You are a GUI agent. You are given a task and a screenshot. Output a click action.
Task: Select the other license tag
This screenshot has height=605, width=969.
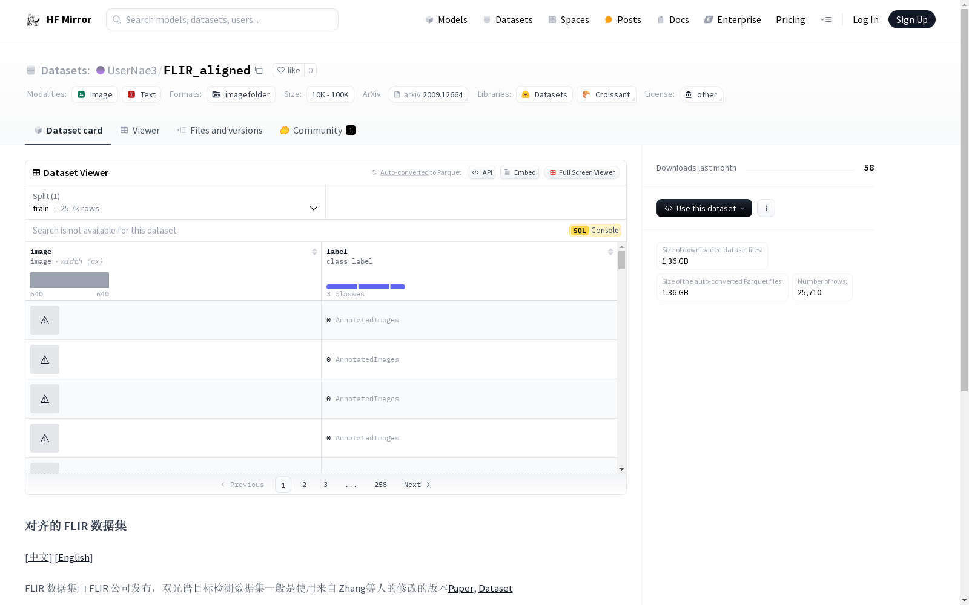click(701, 94)
